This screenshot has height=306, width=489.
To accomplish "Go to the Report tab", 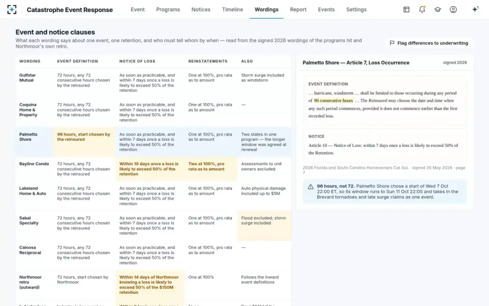I will coord(298,9).
